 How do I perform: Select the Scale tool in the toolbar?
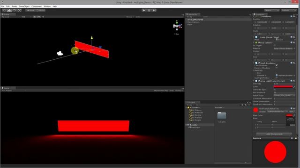[x=19, y=10]
